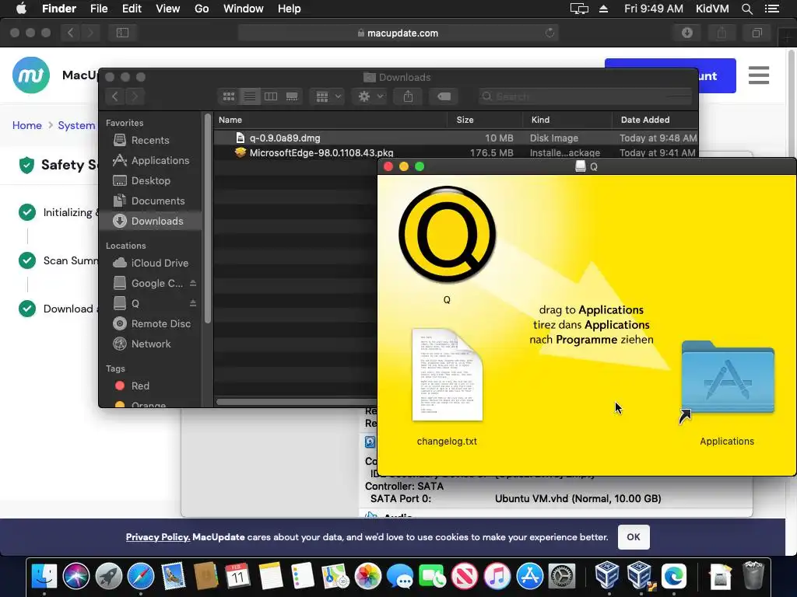This screenshot has width=797, height=597.
Task: Open the File menu
Action: (99, 9)
